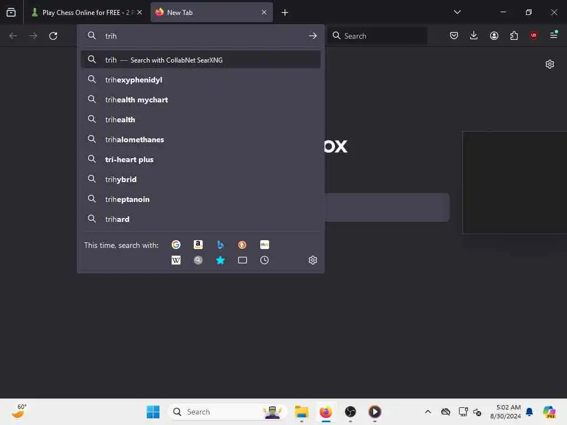Open the media player taskbar icon

(375, 412)
